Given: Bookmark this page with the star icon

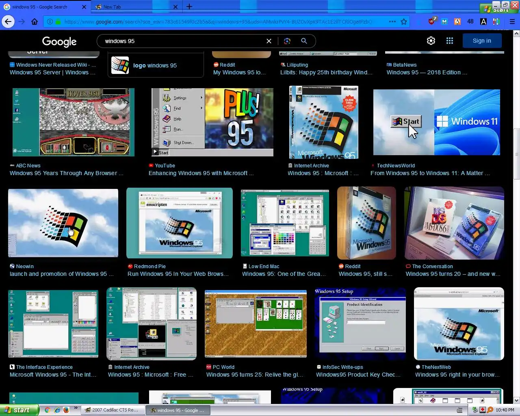Looking at the screenshot, I should pos(404,22).
